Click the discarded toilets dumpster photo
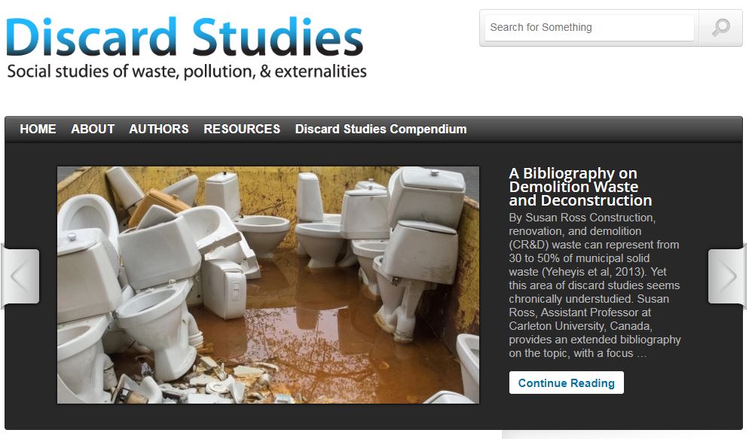Screen dimensions: 752x439 tap(268, 285)
